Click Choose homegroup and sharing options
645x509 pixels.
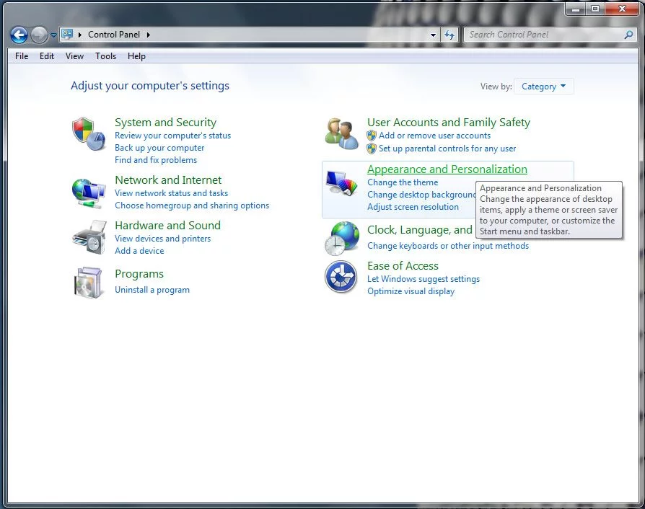(192, 205)
